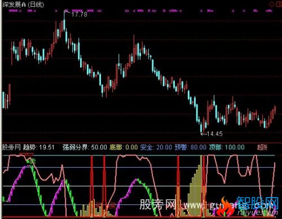Image resolution: width=282 pixels, height=219 pixels.
Task: Click the 预警: 80.00 indicator label
Action: pos(191,148)
